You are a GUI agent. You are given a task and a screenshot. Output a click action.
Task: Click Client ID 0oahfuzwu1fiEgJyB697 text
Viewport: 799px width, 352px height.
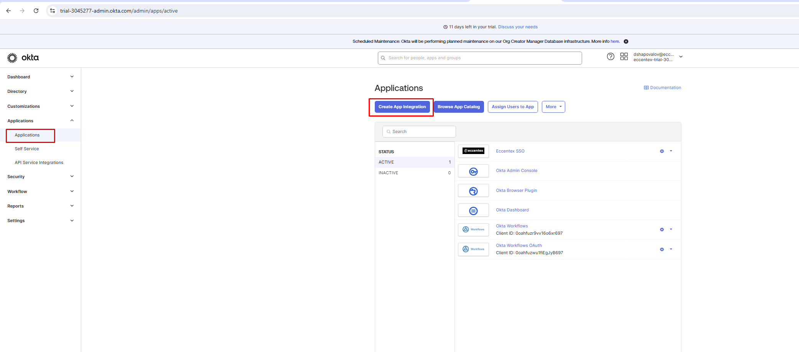click(530, 253)
